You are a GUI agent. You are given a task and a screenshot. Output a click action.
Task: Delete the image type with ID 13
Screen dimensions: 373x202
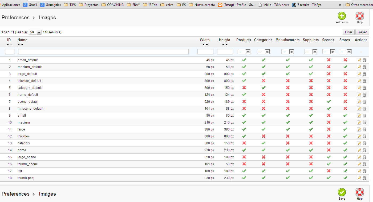coord(364,143)
